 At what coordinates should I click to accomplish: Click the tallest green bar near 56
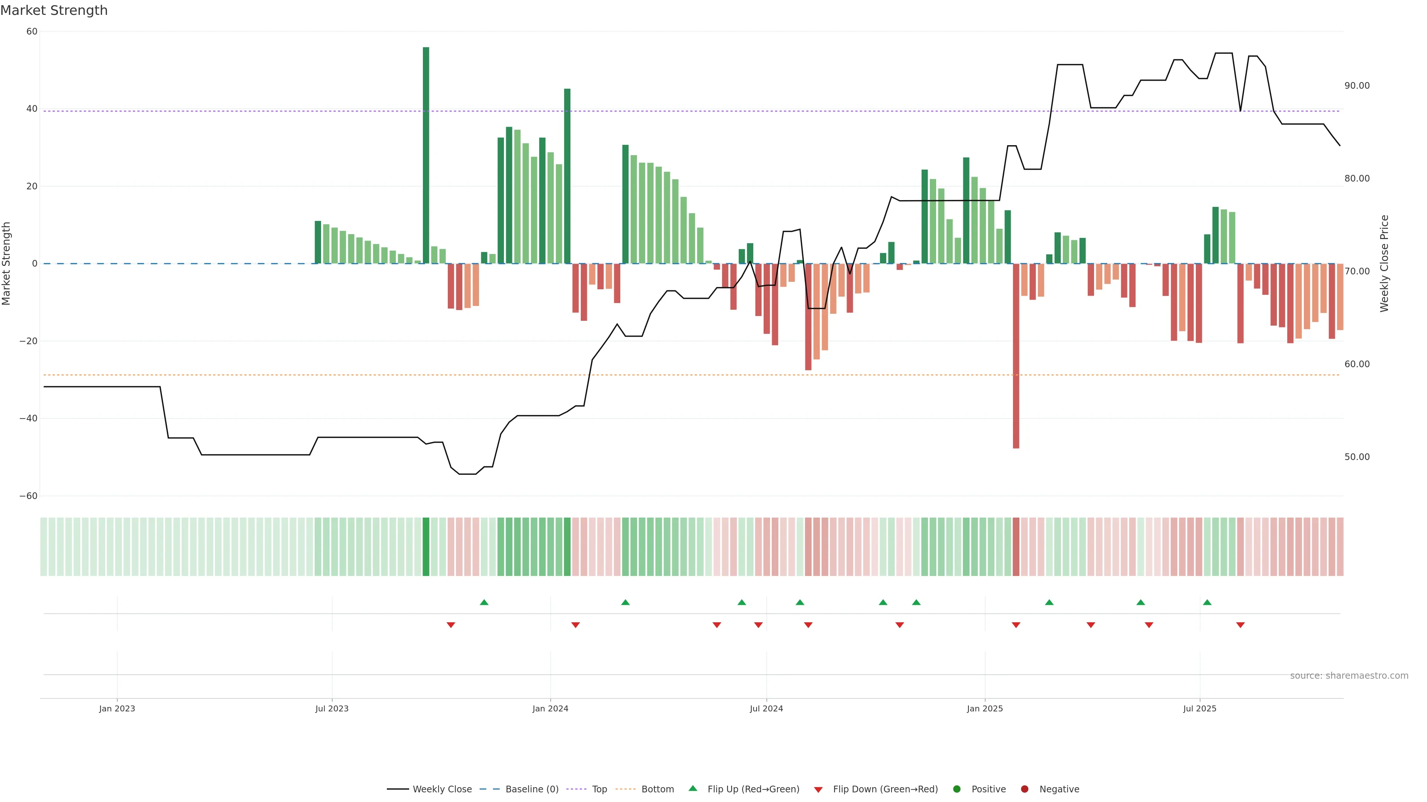coord(426,155)
